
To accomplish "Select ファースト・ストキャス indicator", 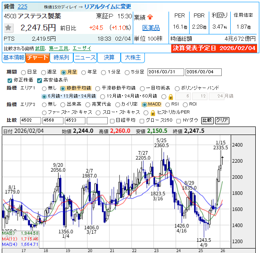I will click(44, 113).
